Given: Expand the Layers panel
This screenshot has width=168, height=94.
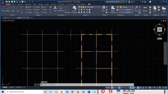Looking at the screenshot, I should [86, 15].
